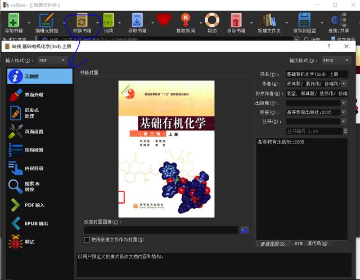
Task: Open the PDF 输入 section
Action: tap(40, 205)
